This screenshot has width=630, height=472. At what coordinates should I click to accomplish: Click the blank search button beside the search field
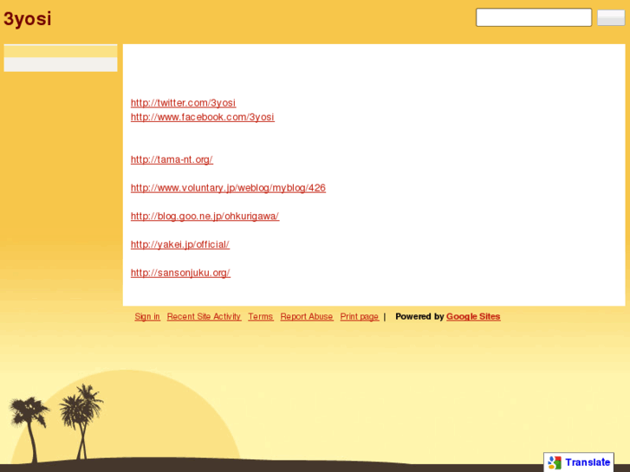coord(611,17)
